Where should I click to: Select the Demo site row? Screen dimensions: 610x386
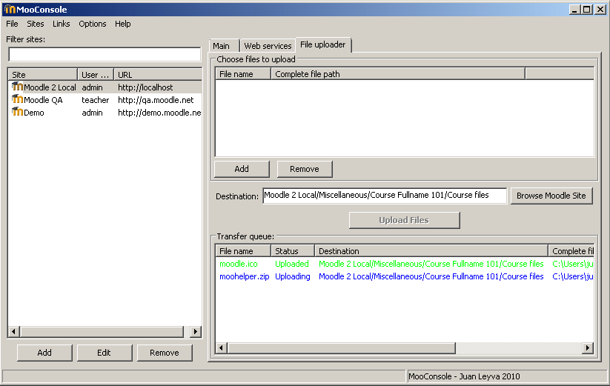click(x=105, y=113)
